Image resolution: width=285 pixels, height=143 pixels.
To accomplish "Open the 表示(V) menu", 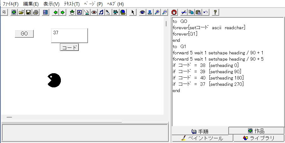I will (51, 4).
